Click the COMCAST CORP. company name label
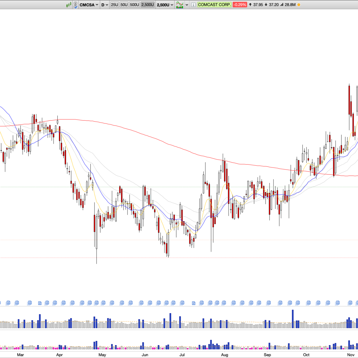The height and width of the screenshot is (358, 358). tap(214, 5)
